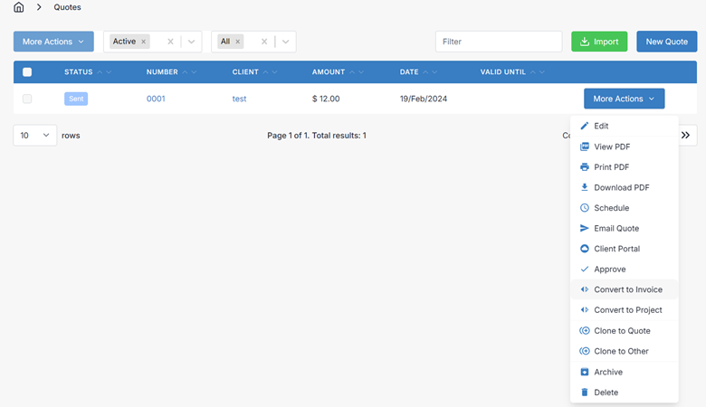Click the Archive box icon
This screenshot has height=407, width=706.
[x=585, y=372]
